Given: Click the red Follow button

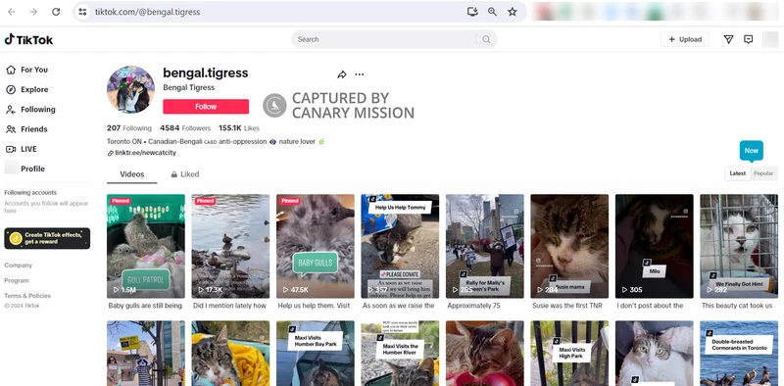Looking at the screenshot, I should click(x=206, y=107).
